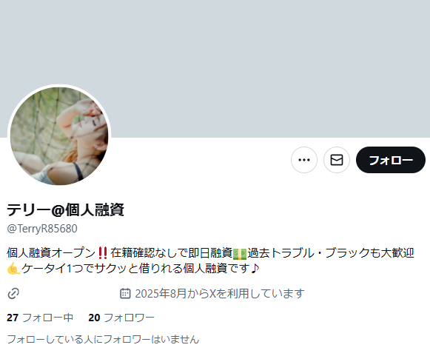Click フォローしている人にフォロワーはいません notice

tap(103, 339)
